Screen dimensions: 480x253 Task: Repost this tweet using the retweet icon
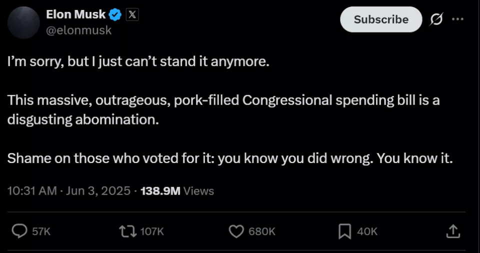(127, 231)
